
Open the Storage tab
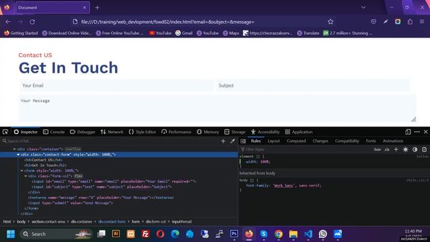tap(234, 132)
